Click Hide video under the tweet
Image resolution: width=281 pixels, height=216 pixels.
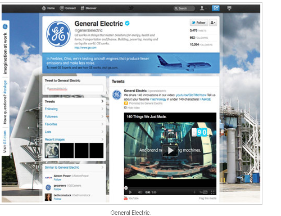tap(132, 107)
